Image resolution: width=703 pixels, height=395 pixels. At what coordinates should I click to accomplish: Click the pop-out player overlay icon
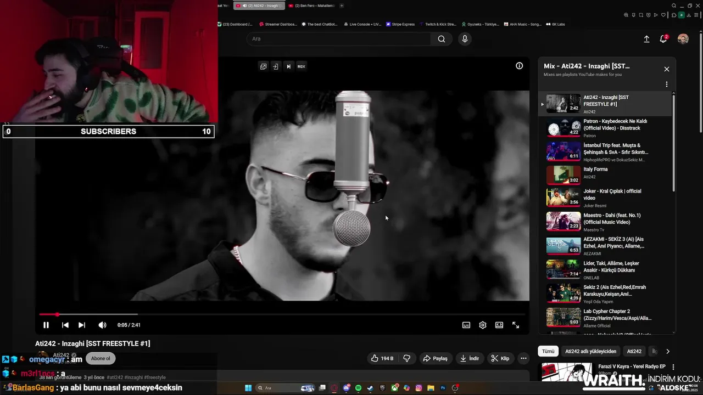click(264, 66)
